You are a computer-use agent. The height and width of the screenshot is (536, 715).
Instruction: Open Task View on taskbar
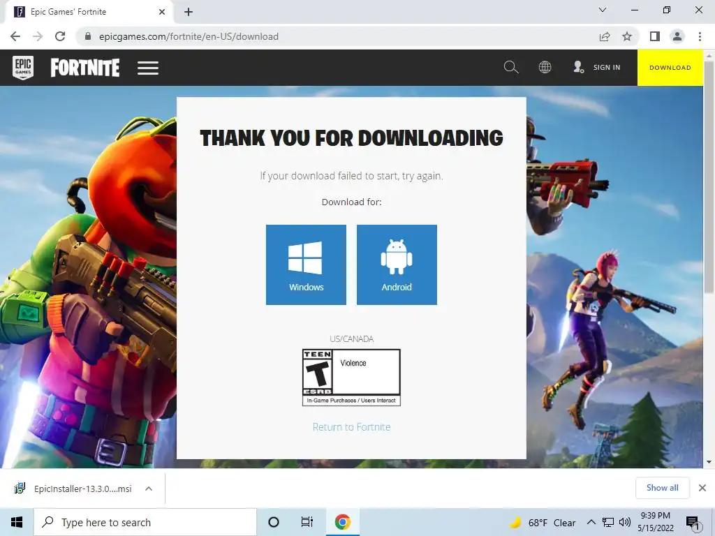[307, 522]
